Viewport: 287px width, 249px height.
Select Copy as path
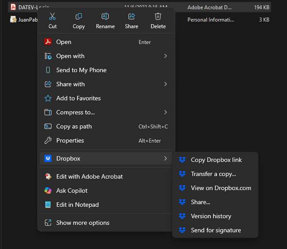74,127
